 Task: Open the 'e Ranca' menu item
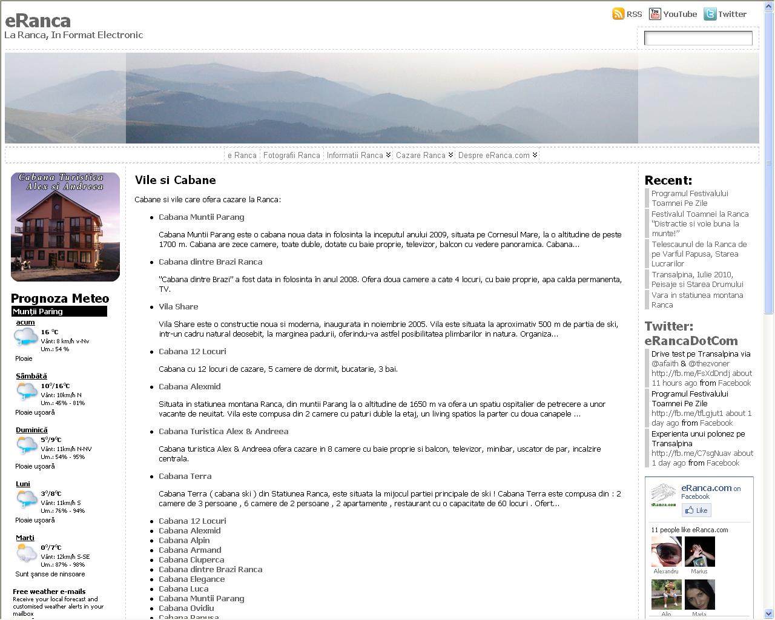[x=242, y=155]
